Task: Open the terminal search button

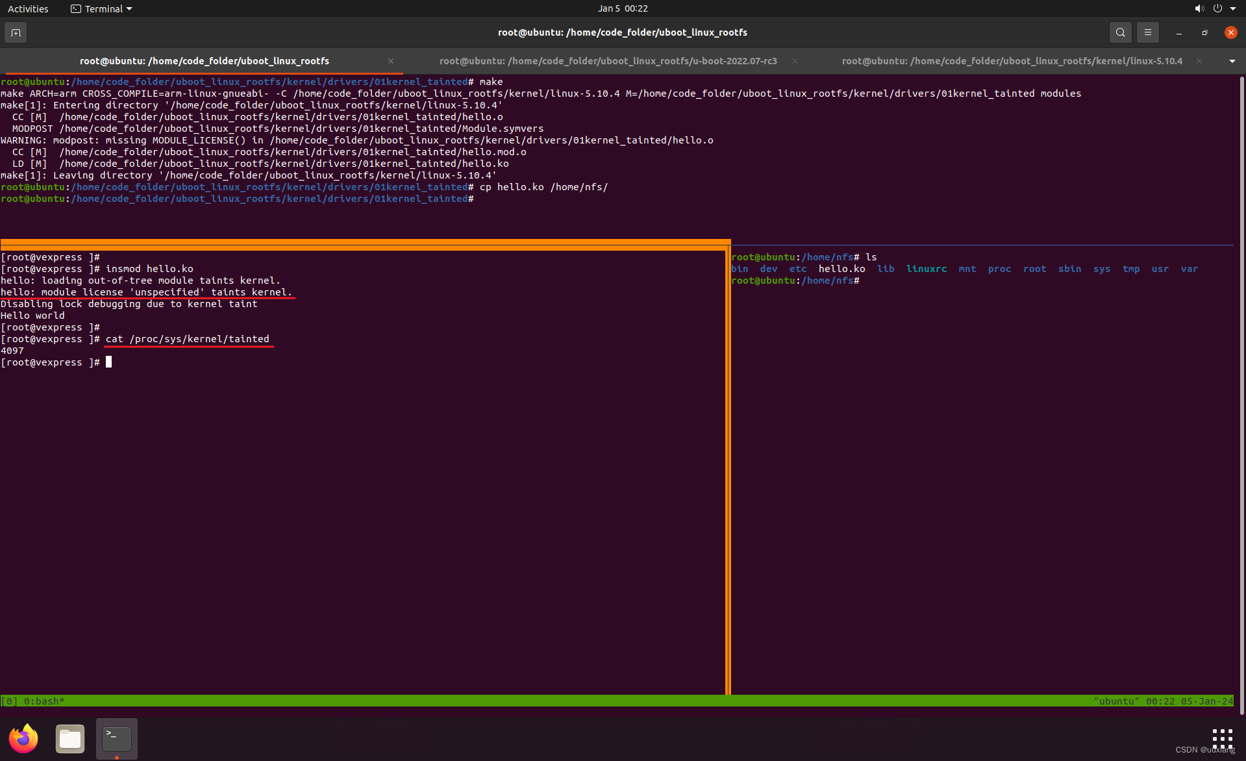Action: (x=1120, y=32)
